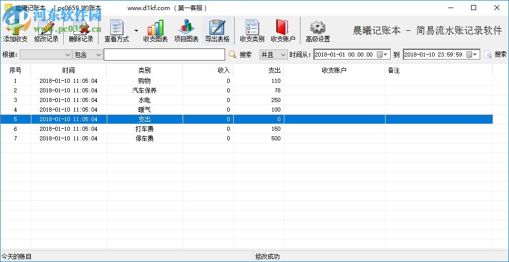This screenshot has height=262, width=509.
Task: Open the 查看方式 view mode icon
Action: click(116, 31)
